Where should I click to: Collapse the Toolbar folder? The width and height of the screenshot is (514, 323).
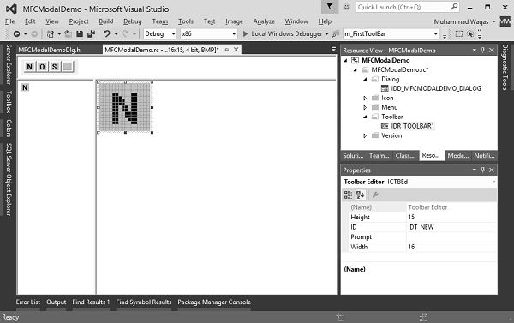point(365,117)
